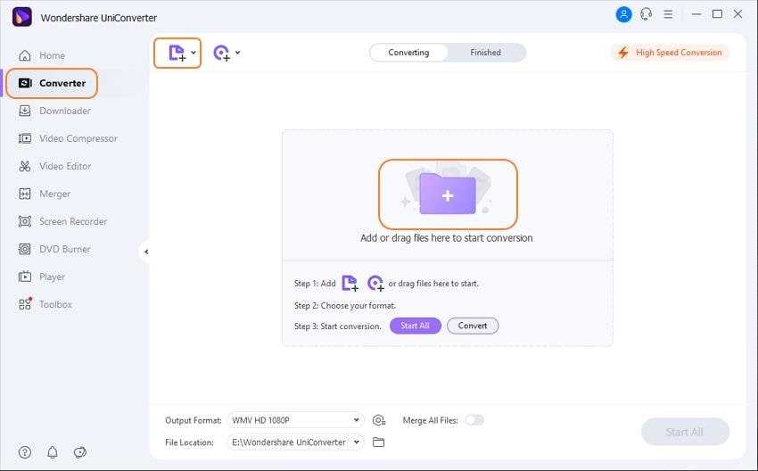The height and width of the screenshot is (471, 758).
Task: Click the purple add folder drop area
Action: pyautogui.click(x=447, y=194)
